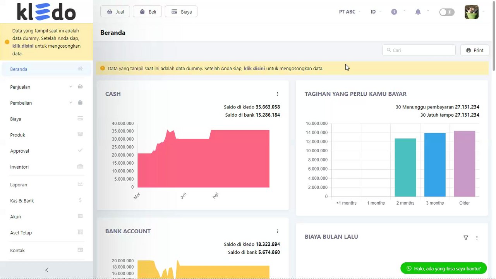Toggle the dark mode switch

click(447, 12)
